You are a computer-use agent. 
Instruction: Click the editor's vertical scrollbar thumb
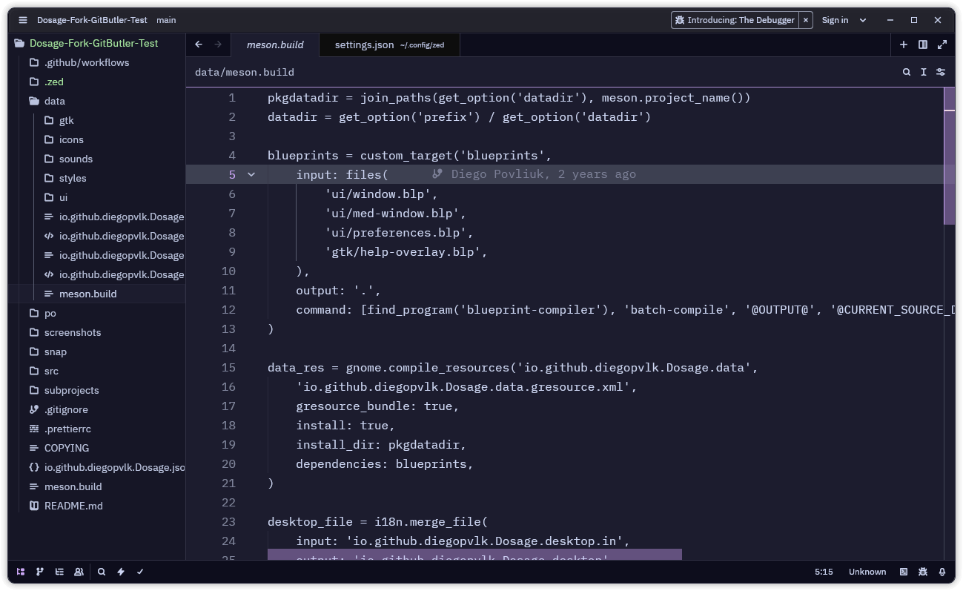949,156
